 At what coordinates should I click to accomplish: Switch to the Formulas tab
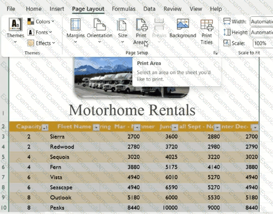(x=123, y=9)
